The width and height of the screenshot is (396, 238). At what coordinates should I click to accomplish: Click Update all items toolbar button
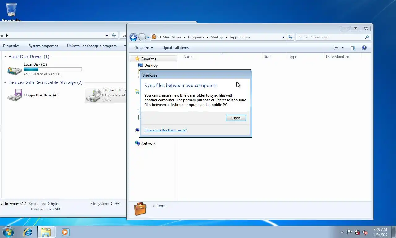175,48
